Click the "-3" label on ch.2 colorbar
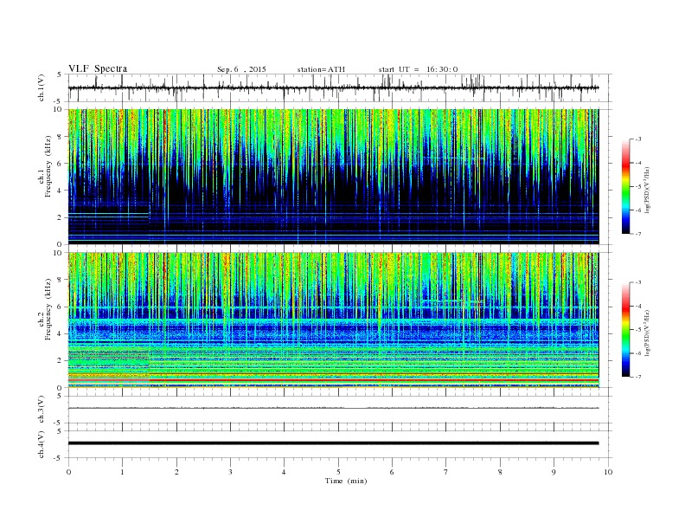Screen dimensions: 685x530 [x=638, y=282]
